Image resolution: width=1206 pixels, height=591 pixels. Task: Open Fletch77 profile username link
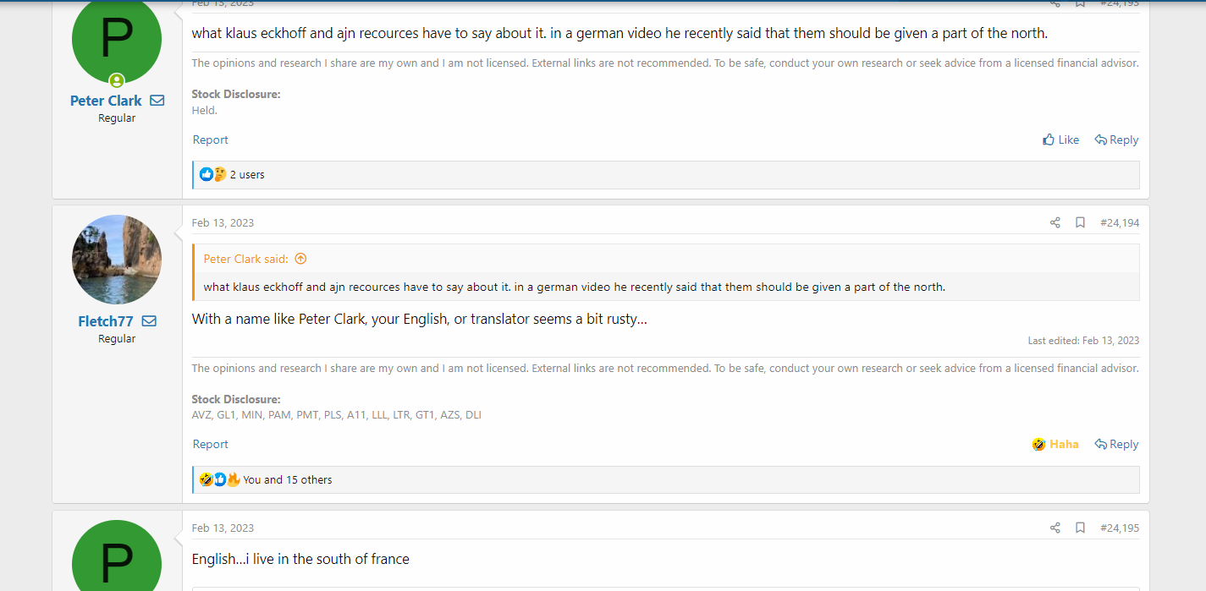(x=106, y=321)
